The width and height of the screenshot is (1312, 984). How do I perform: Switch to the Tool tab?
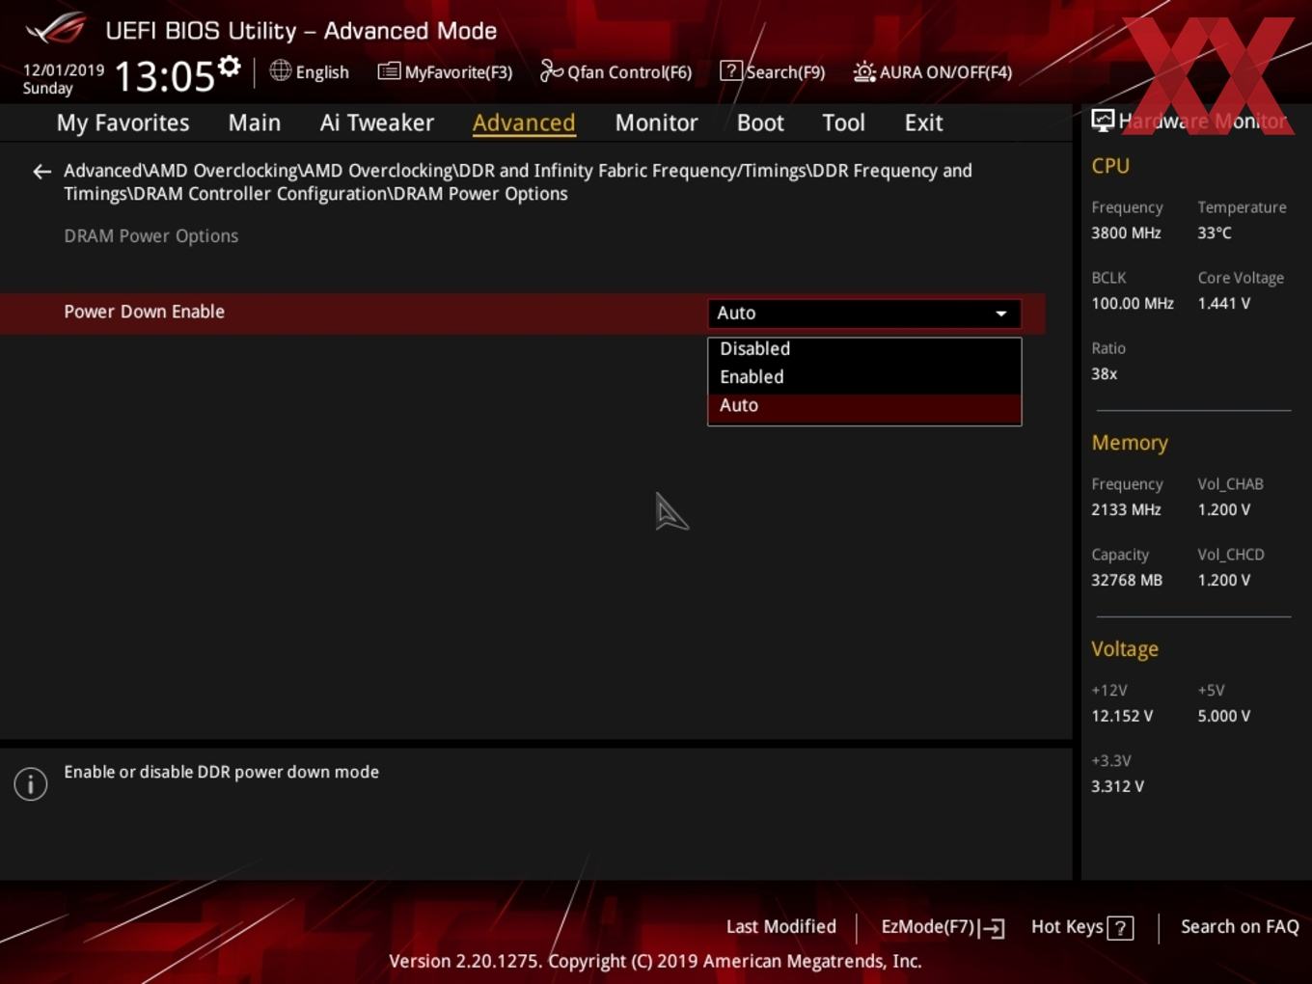tap(843, 123)
